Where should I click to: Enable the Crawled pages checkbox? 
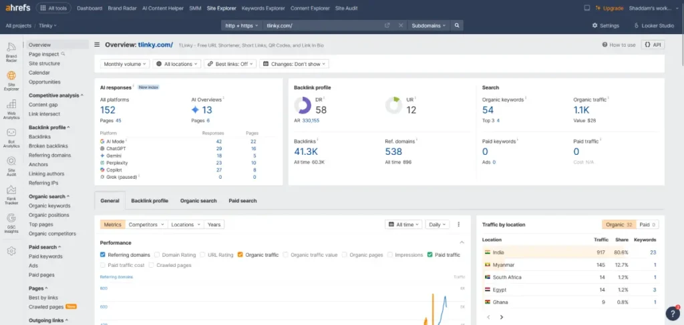[152, 265]
